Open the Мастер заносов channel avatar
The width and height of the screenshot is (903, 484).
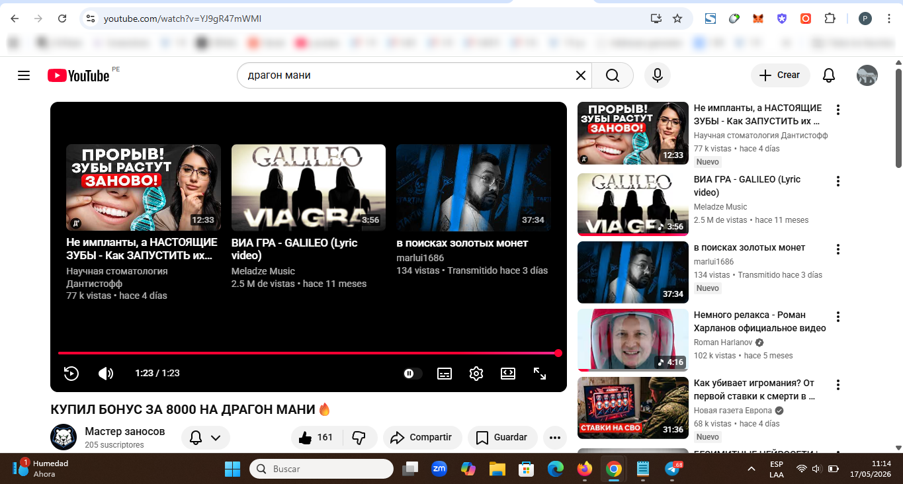pyautogui.click(x=64, y=437)
